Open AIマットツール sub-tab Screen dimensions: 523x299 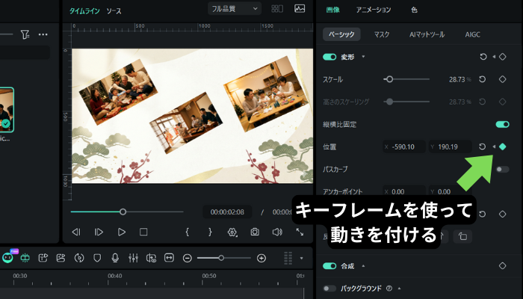point(427,34)
